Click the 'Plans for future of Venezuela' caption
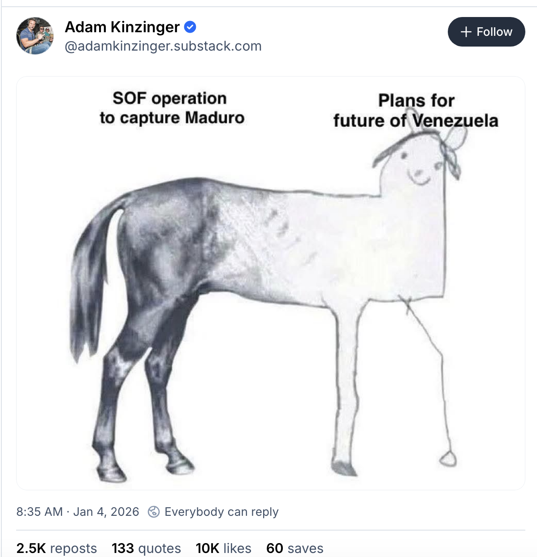Screen dimensions: 537x557 coord(416,111)
